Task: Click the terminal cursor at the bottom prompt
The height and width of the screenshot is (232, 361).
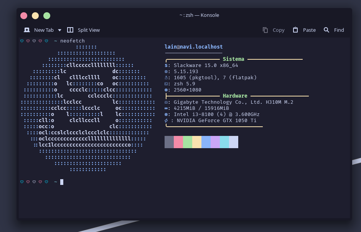Action: pos(62,182)
